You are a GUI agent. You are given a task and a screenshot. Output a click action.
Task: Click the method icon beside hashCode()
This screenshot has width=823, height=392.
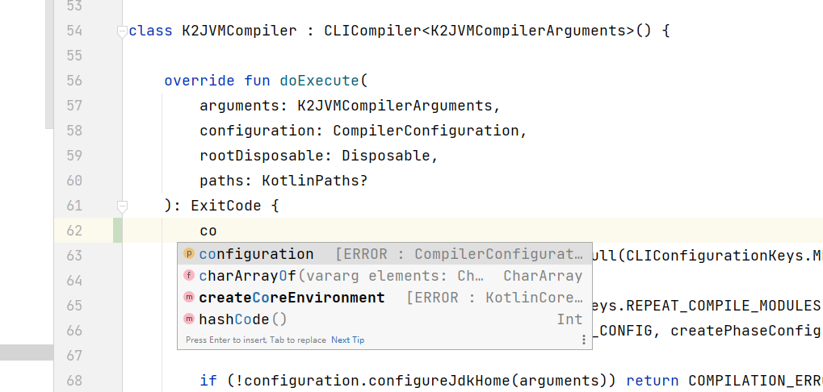(x=189, y=319)
